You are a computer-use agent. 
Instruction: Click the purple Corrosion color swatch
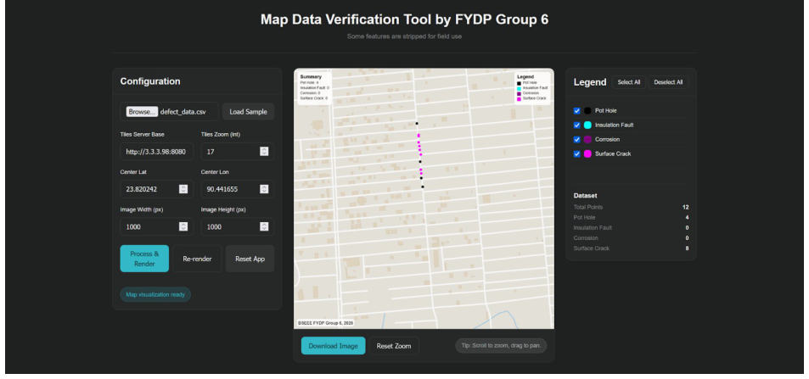587,140
